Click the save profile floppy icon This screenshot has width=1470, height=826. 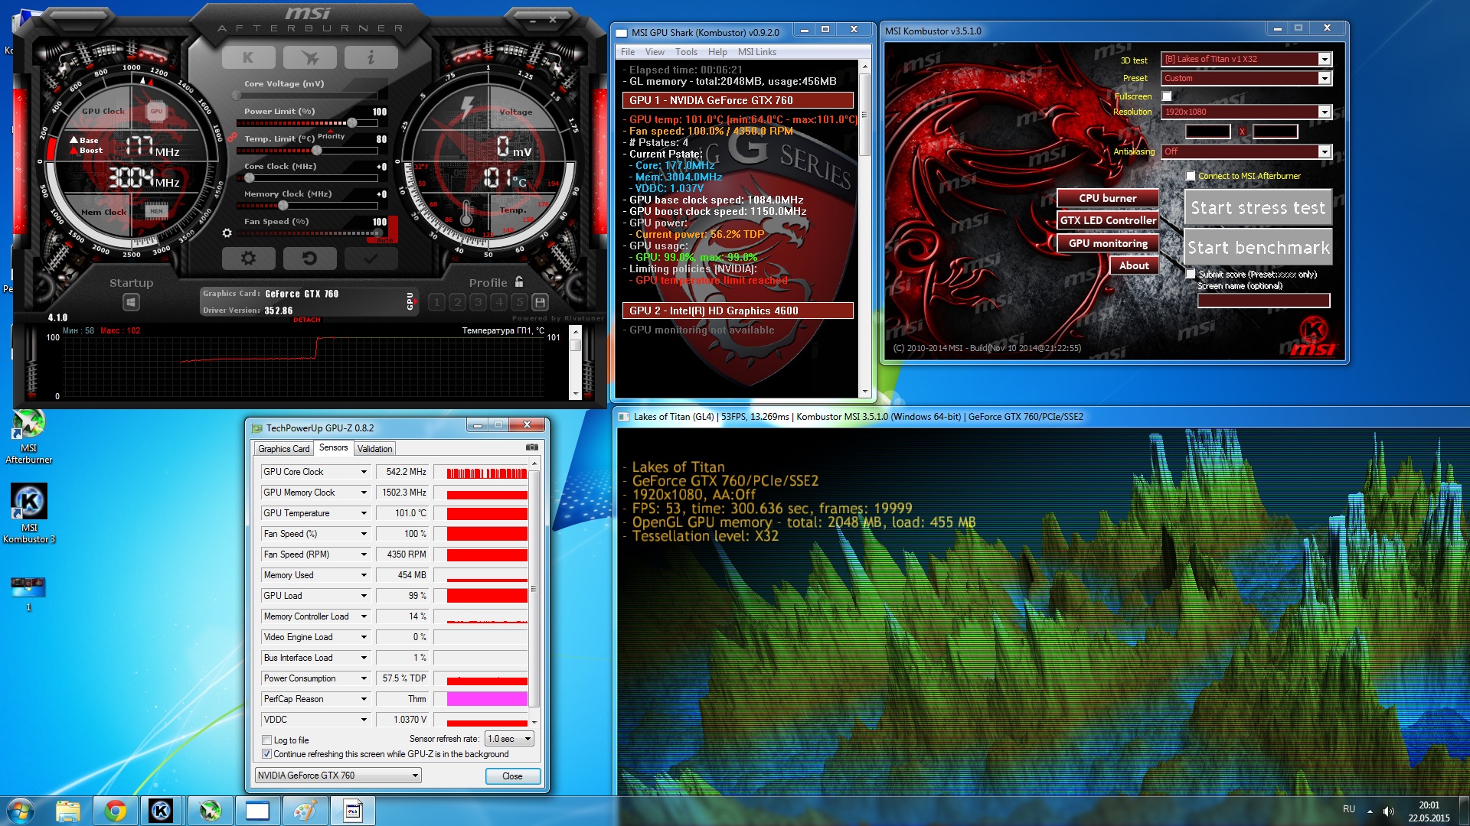(x=540, y=302)
